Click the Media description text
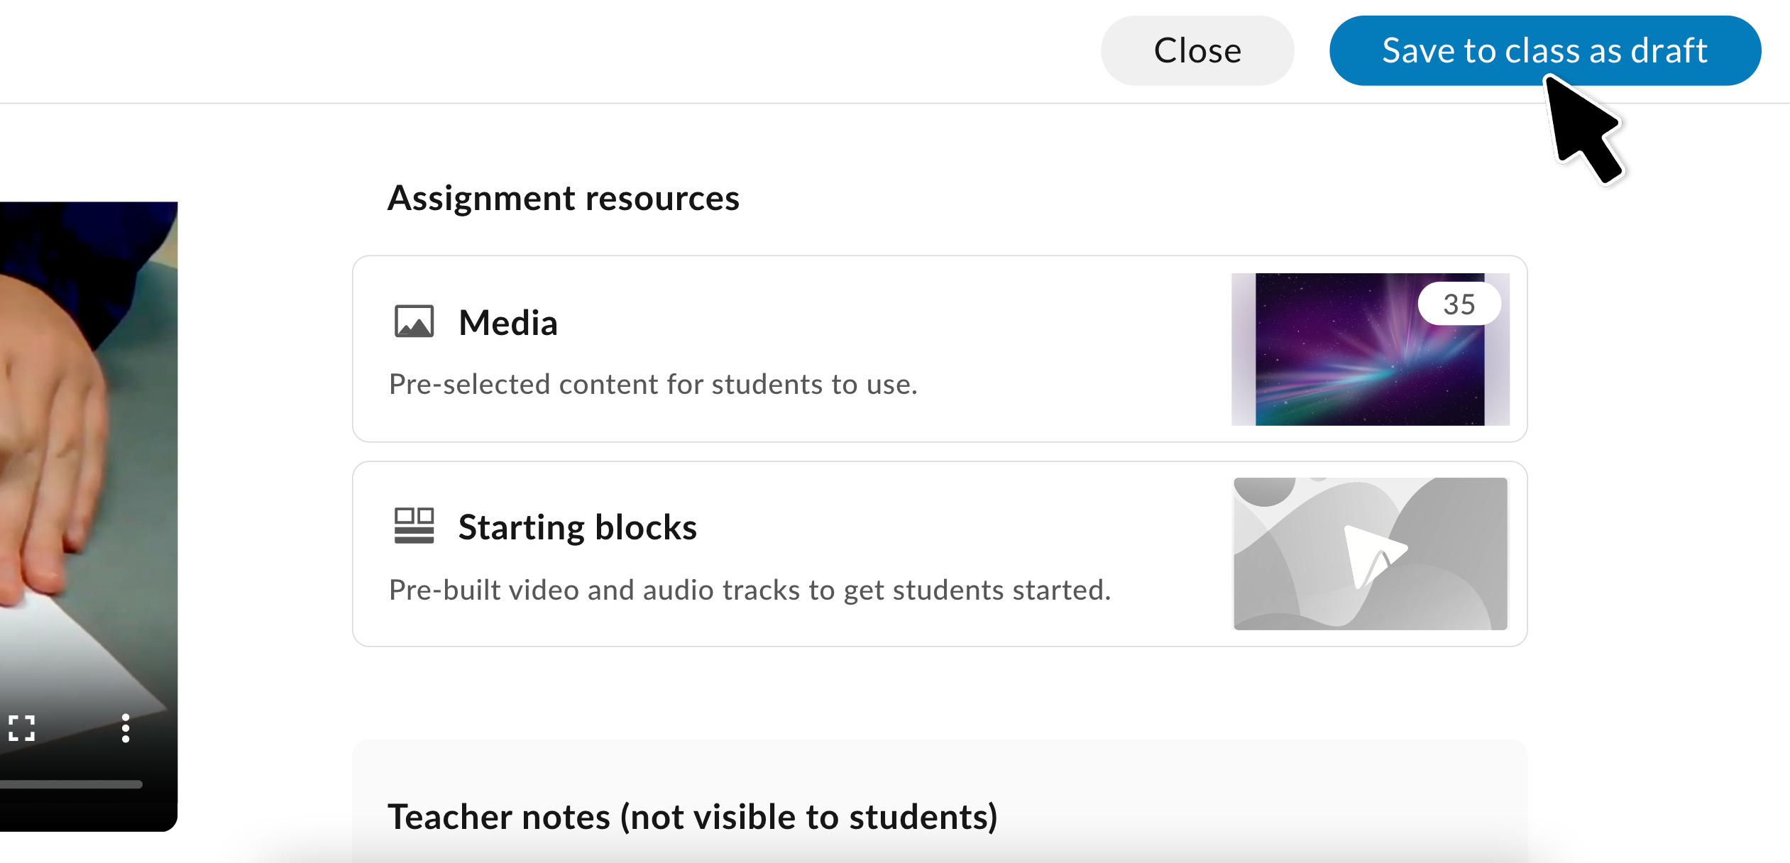 [x=652, y=384]
